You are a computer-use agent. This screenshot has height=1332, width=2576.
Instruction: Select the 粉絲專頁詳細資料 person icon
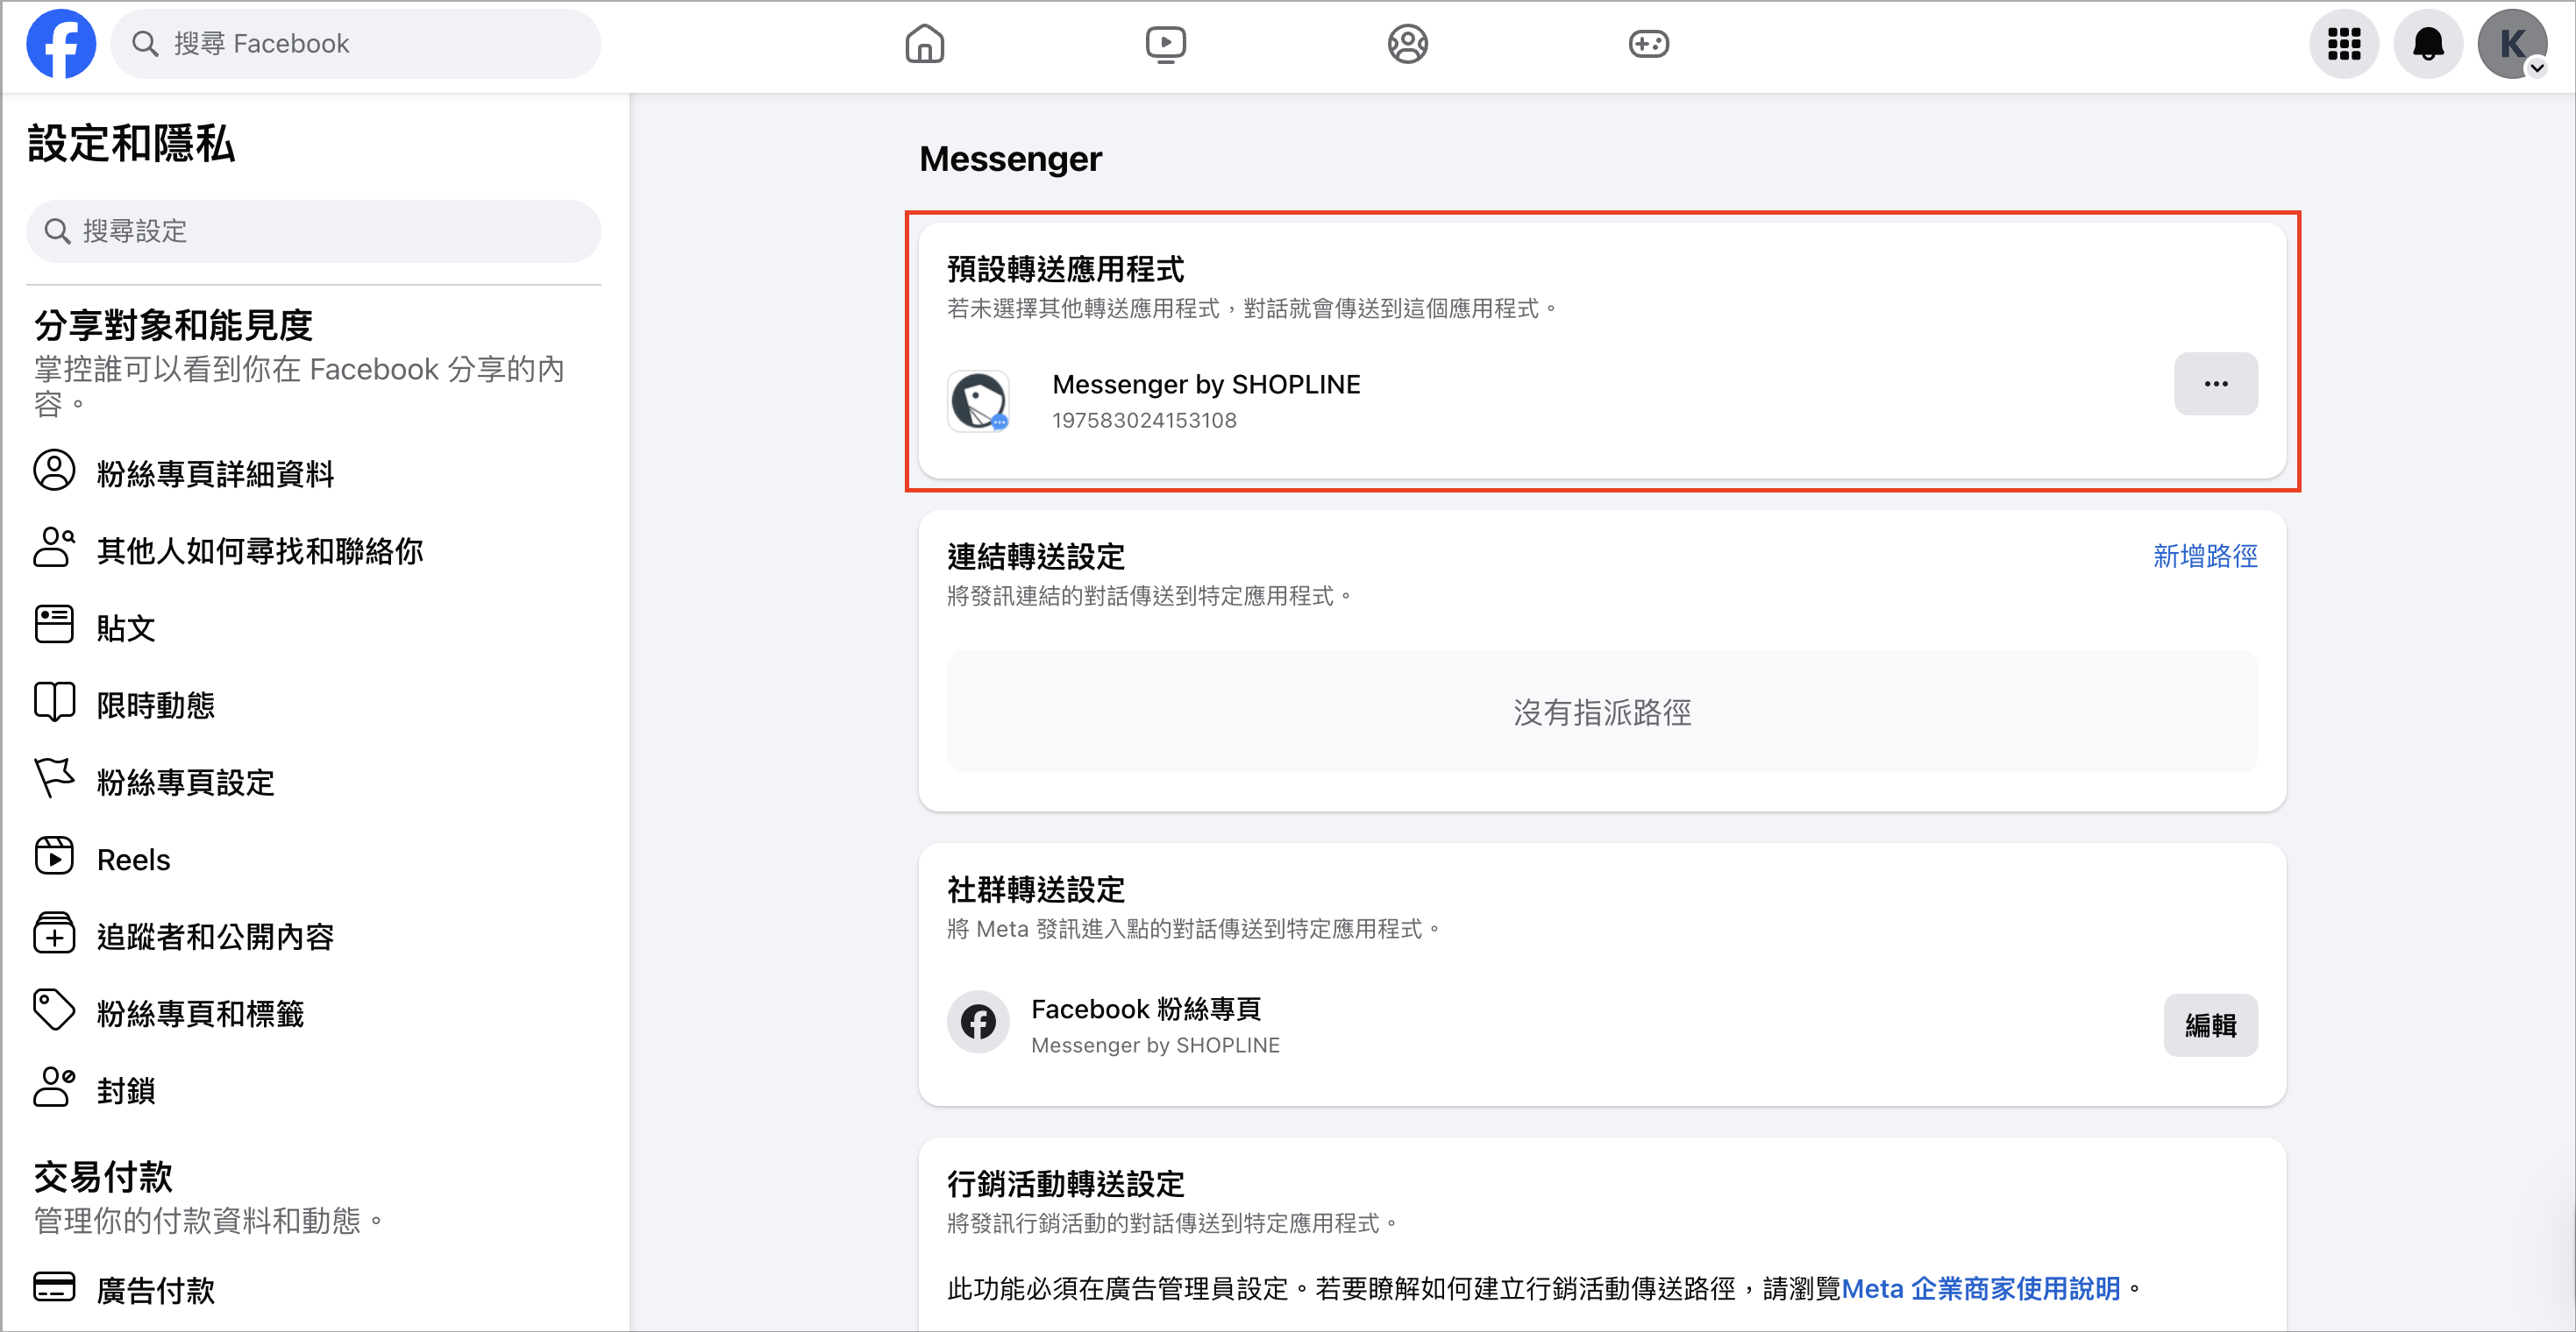54,471
